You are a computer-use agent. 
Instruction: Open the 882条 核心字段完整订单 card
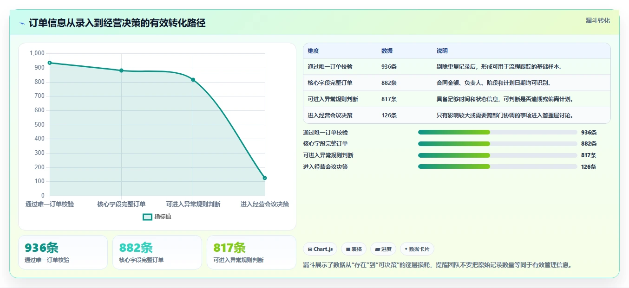tap(157, 252)
